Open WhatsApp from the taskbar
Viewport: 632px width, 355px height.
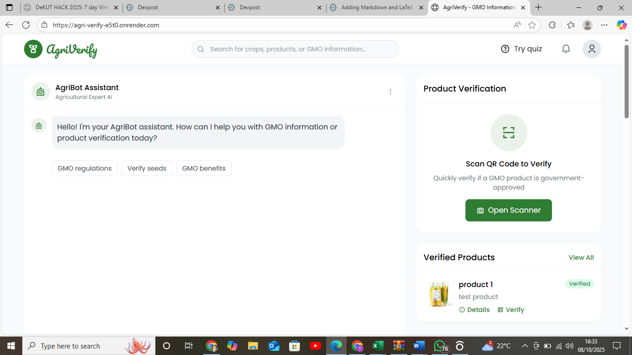(440, 346)
